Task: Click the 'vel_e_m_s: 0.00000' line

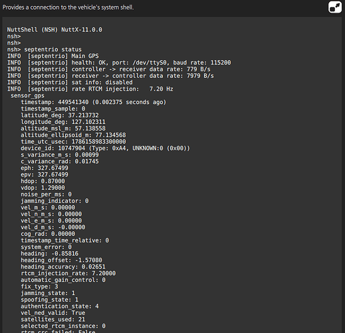Action: tap(51, 220)
